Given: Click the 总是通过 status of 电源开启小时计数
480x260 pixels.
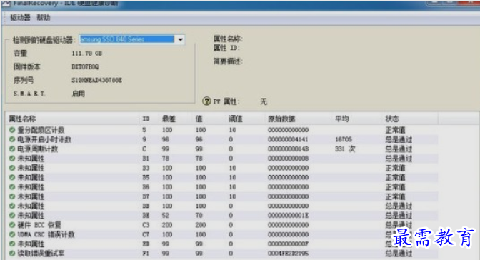Looking at the screenshot, I should point(399,139).
